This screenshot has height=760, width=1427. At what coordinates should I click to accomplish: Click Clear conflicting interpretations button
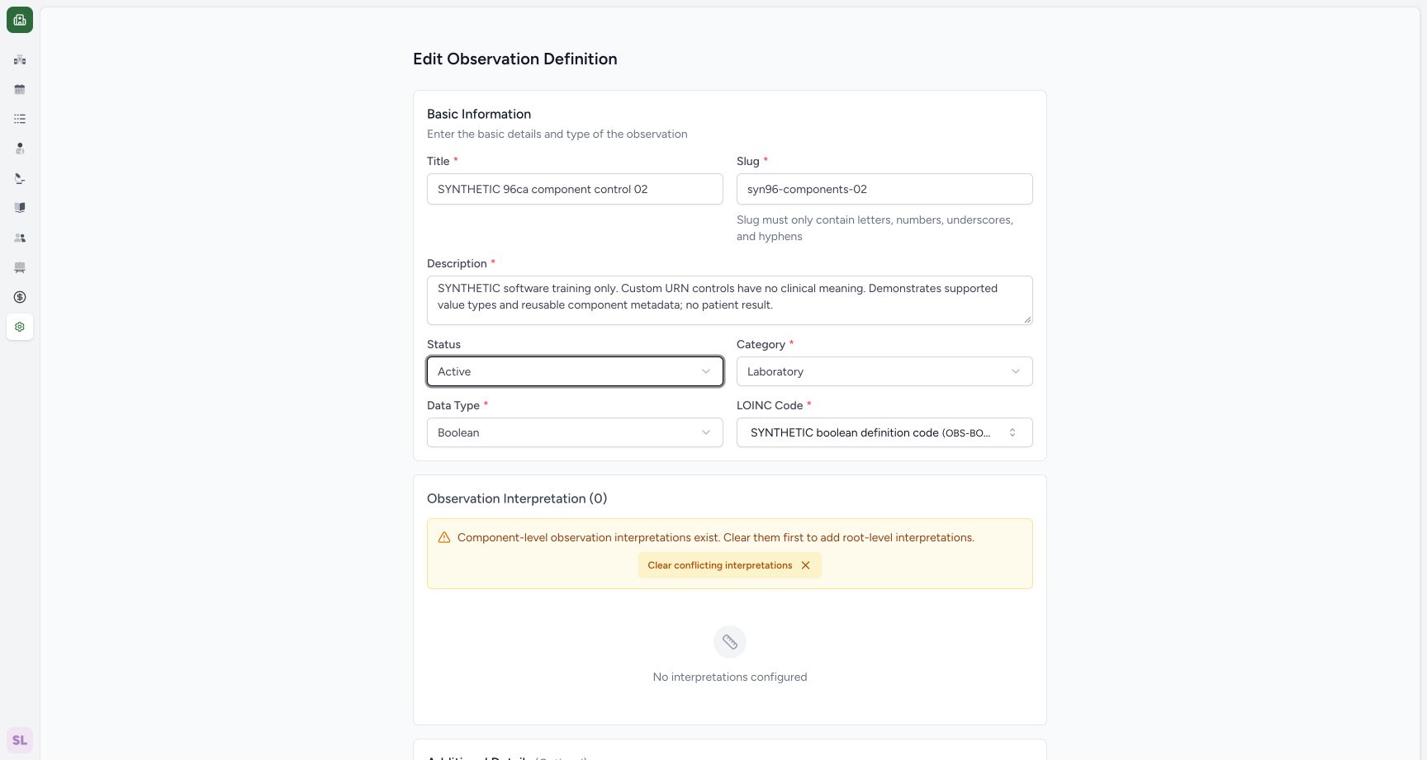730,565
